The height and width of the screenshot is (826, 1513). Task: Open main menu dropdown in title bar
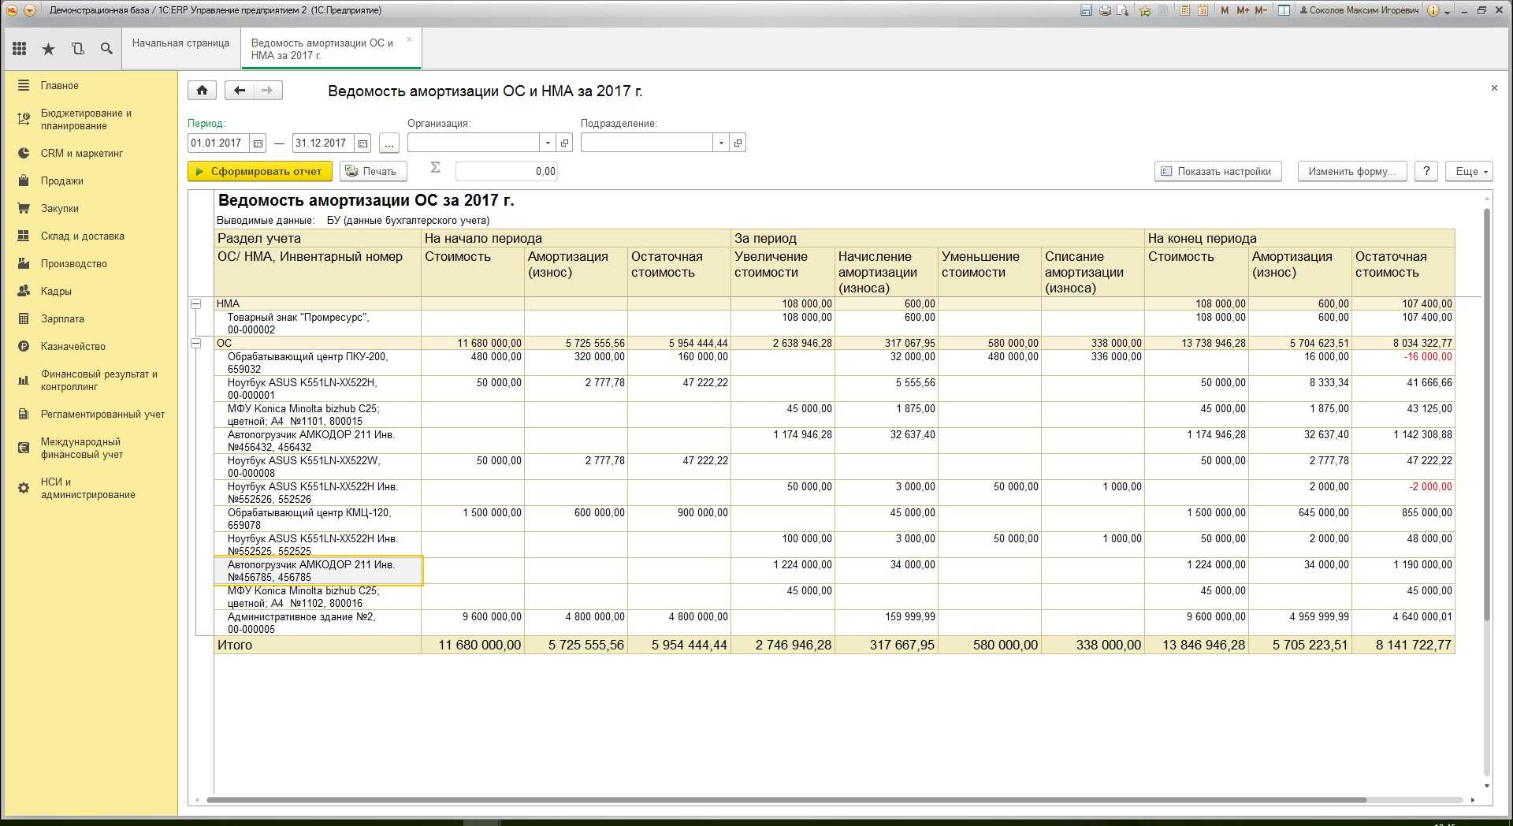pos(30,10)
